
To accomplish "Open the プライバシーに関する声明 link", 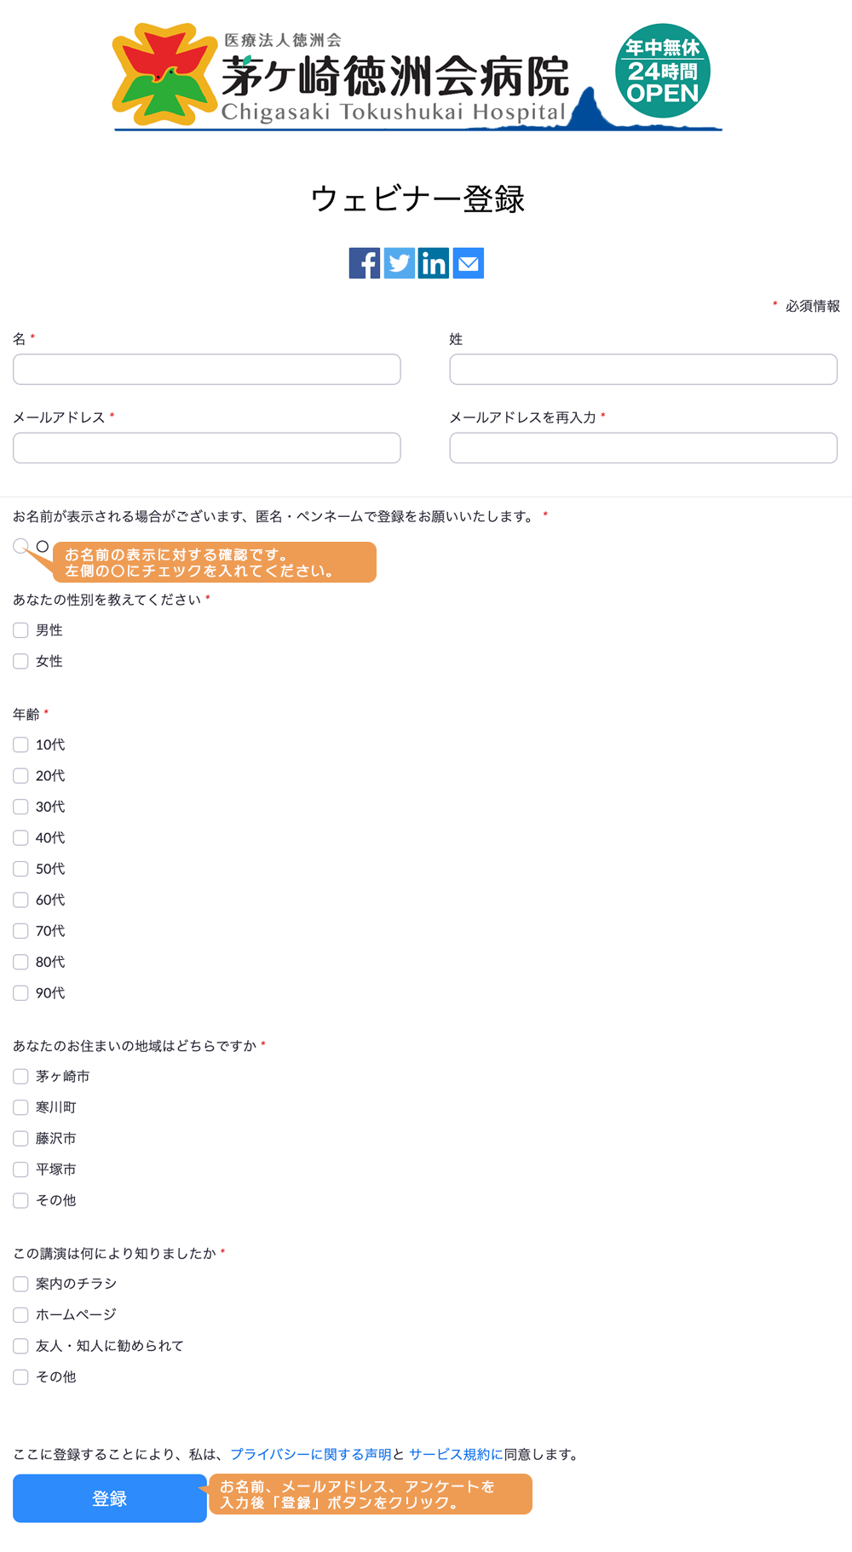I will point(311,1454).
